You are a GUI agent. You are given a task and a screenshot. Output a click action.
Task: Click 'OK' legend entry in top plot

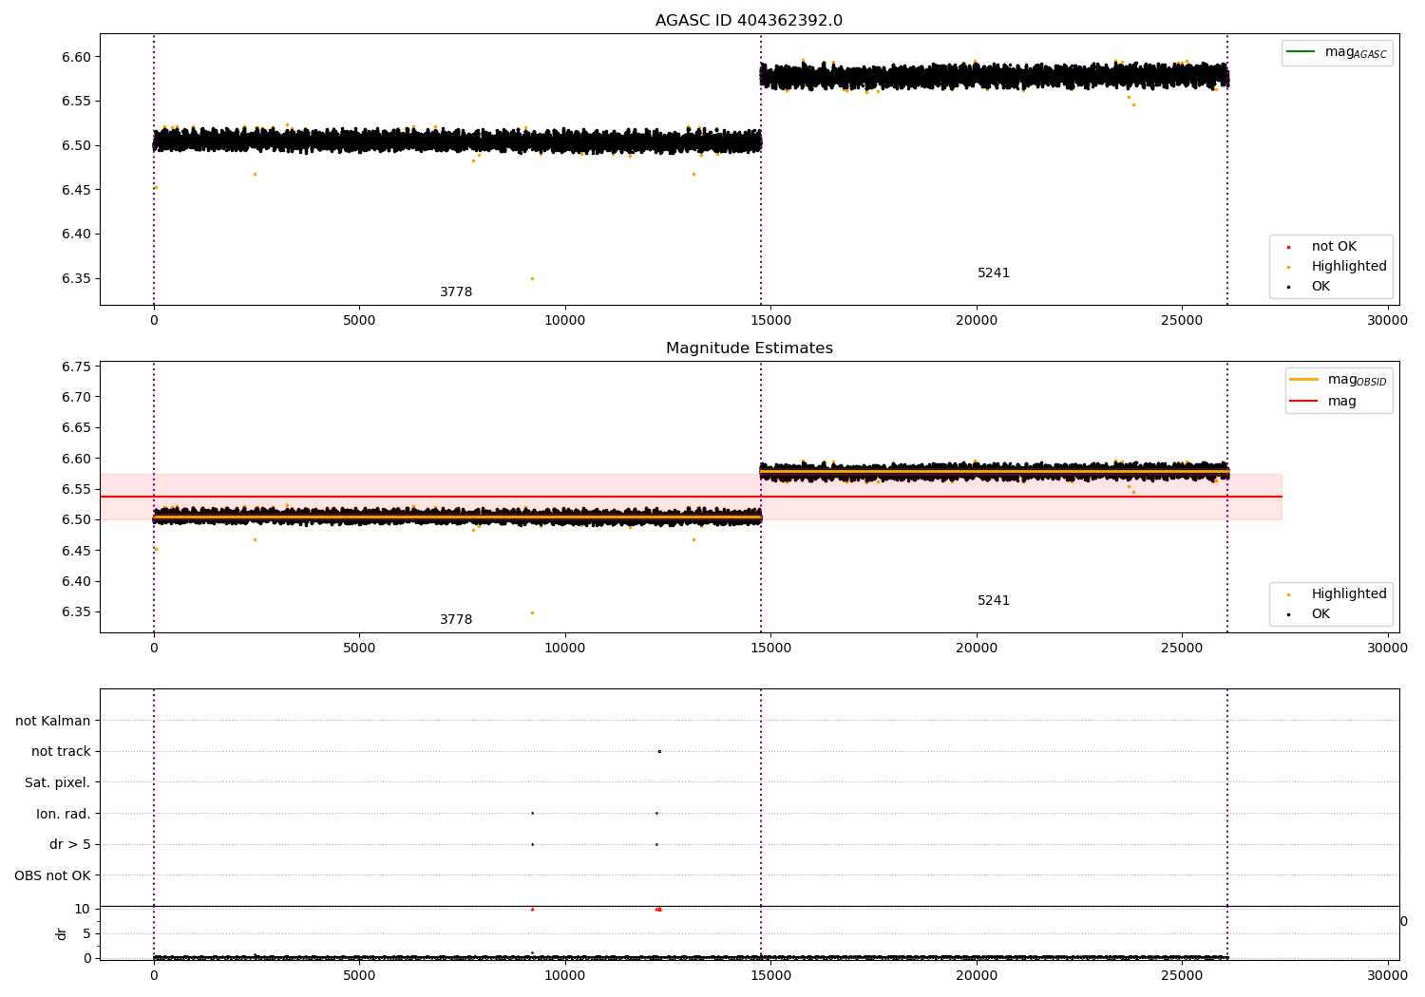tap(1320, 286)
